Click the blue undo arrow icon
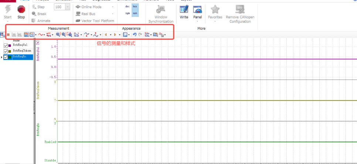 point(135,35)
